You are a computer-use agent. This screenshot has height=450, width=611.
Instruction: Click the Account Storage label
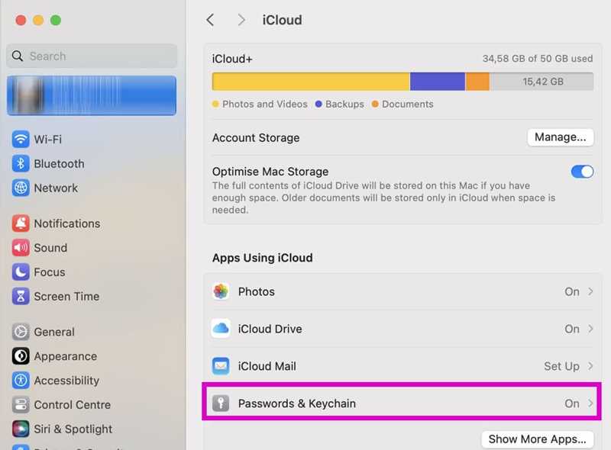click(x=256, y=137)
